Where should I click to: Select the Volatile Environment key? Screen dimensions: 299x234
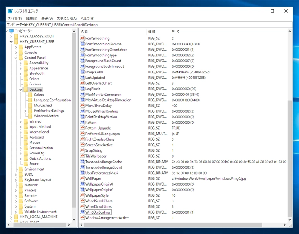click(41, 212)
